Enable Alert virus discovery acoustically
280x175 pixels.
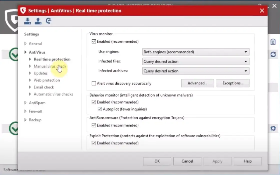coord(94,84)
